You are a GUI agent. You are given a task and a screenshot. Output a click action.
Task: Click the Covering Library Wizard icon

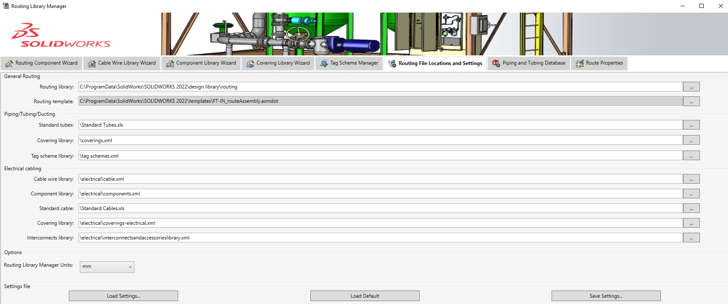pyautogui.click(x=250, y=63)
